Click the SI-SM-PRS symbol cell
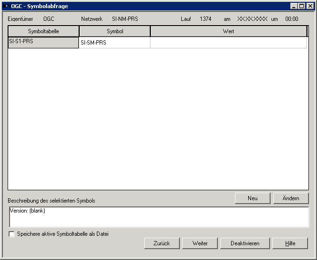Screen dimensions: 317x260 coord(114,43)
